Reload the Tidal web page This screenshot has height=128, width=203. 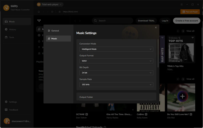52,12
